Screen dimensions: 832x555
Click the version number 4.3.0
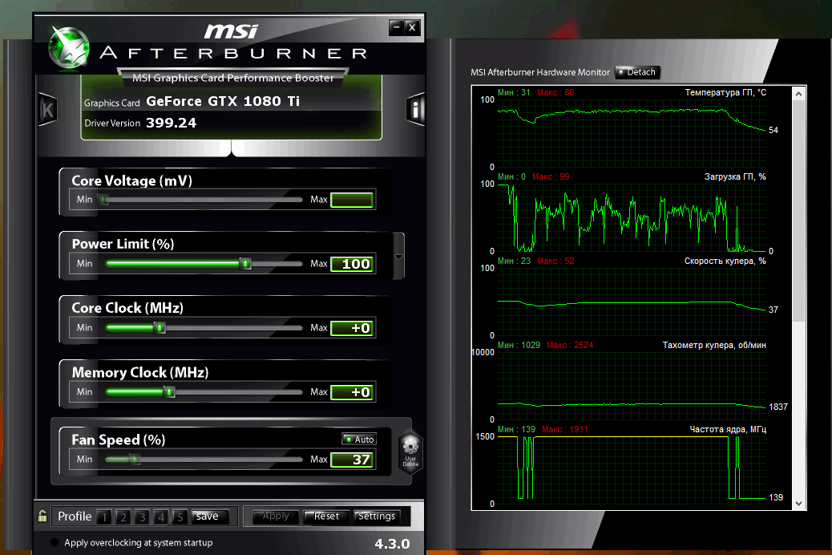392,543
